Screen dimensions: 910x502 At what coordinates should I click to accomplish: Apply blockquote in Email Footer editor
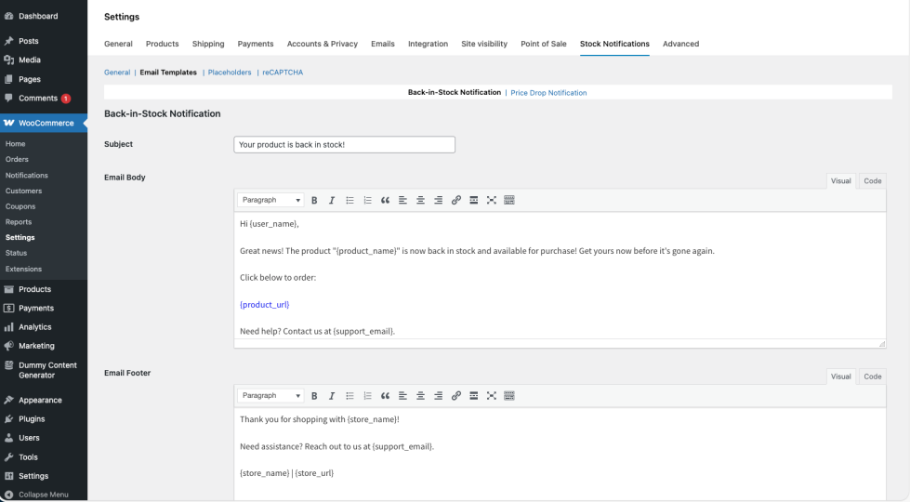385,396
